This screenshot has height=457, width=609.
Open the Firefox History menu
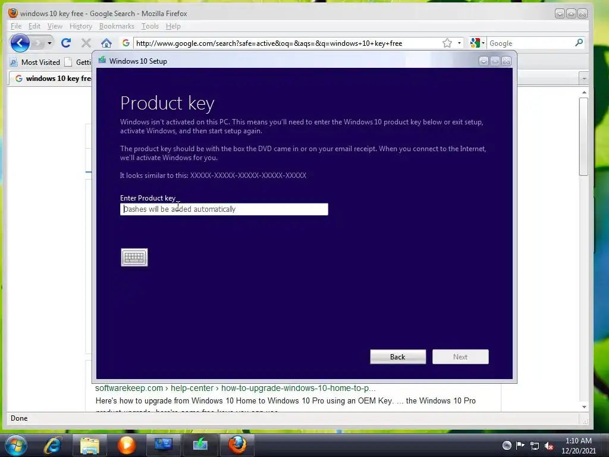click(x=80, y=26)
